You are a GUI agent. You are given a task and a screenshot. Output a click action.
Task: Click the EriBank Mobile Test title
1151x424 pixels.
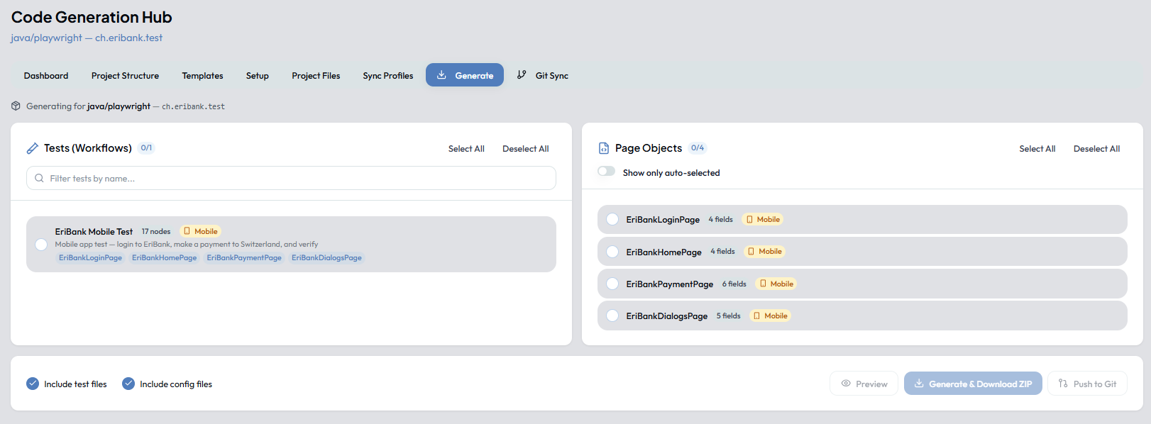(x=94, y=231)
